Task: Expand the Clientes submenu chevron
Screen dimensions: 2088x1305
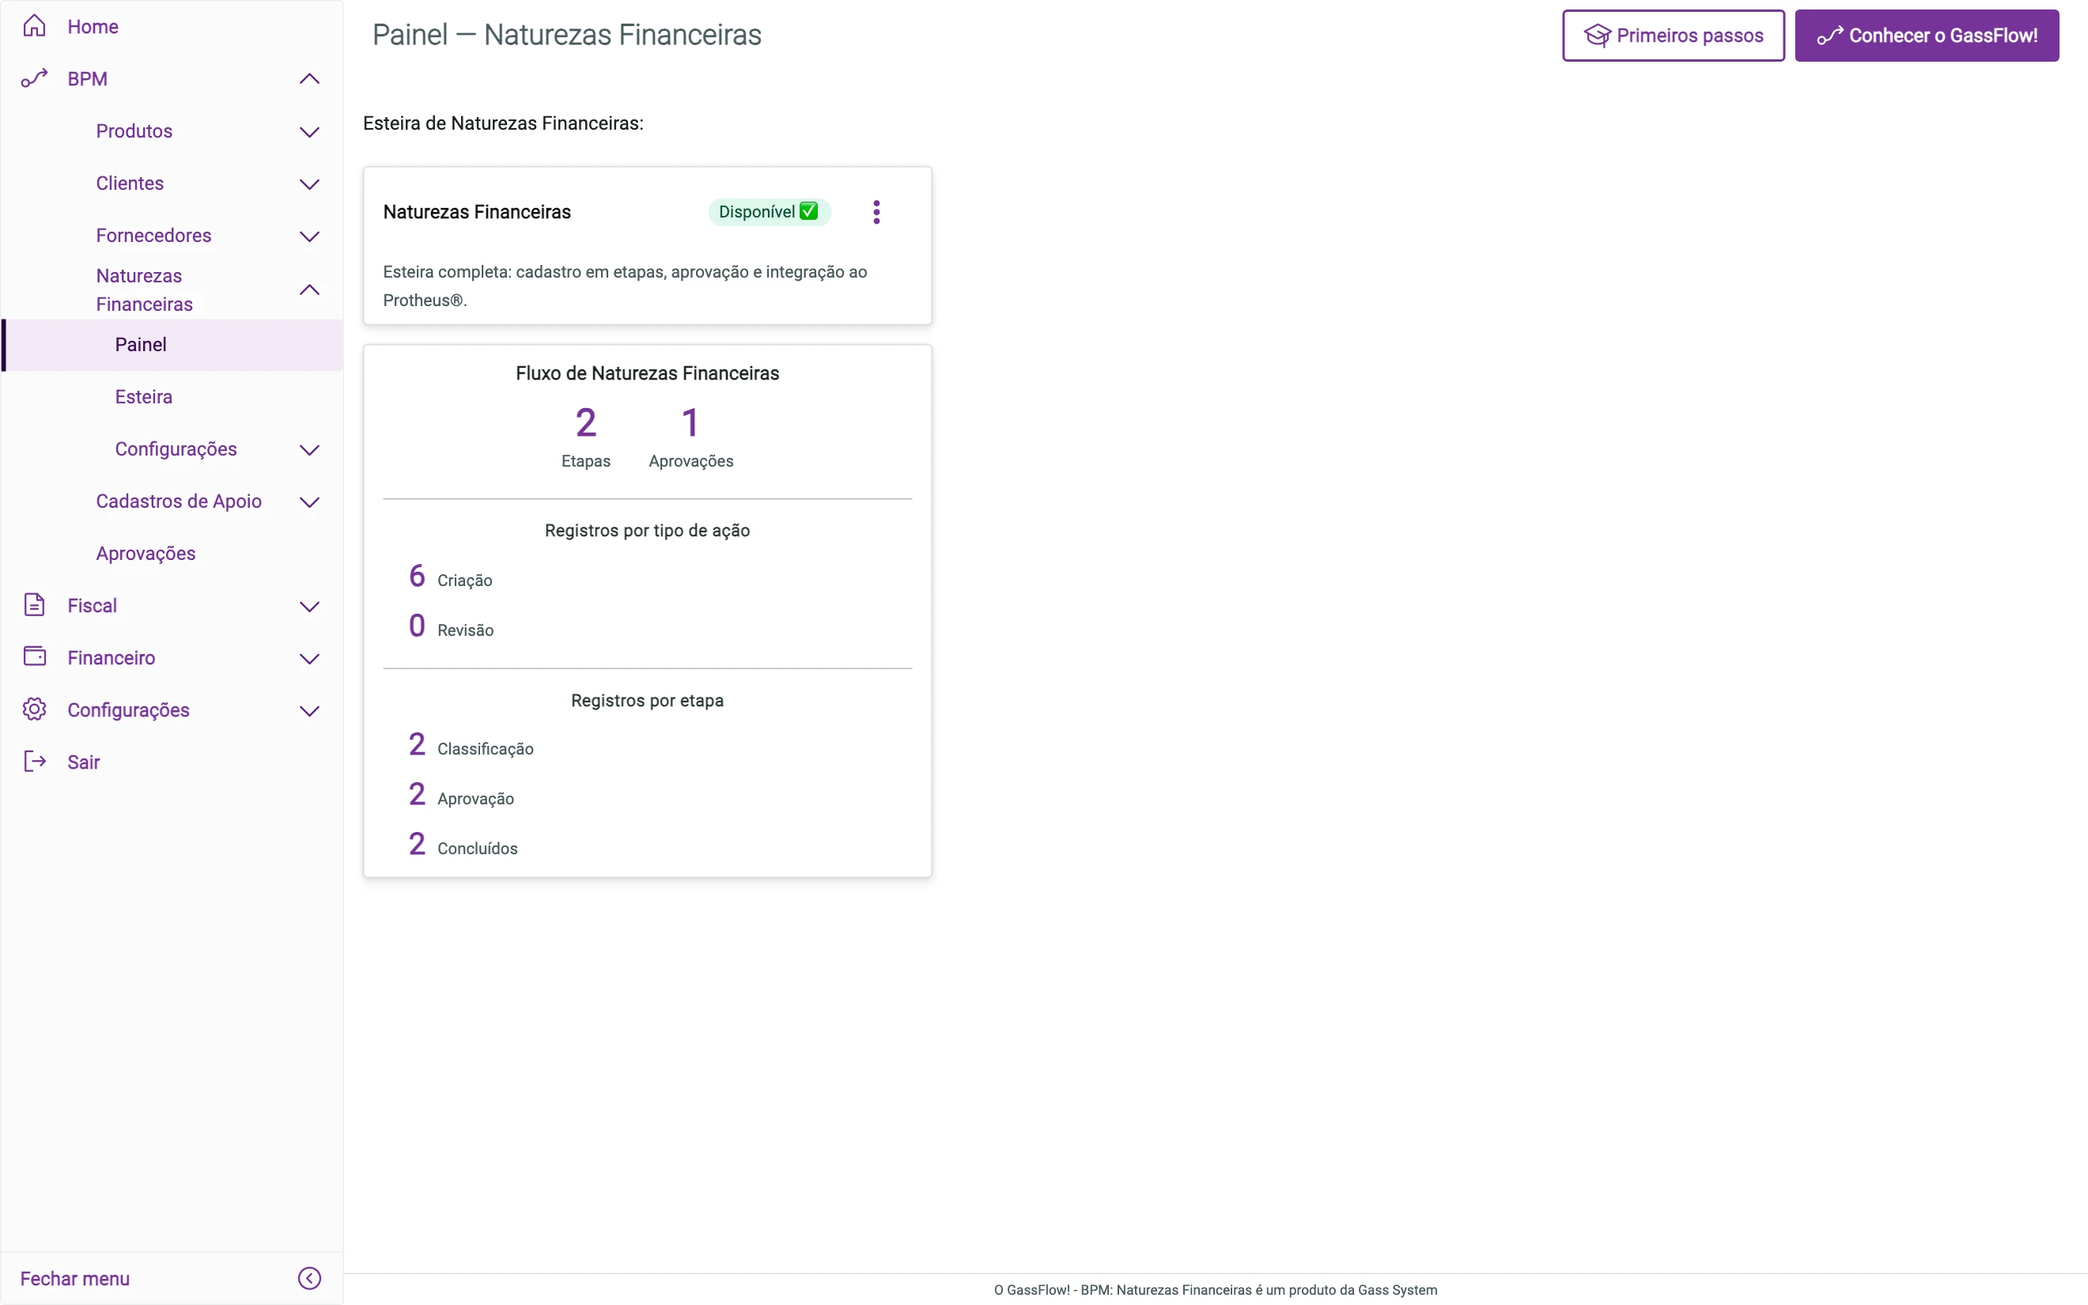Action: point(310,183)
